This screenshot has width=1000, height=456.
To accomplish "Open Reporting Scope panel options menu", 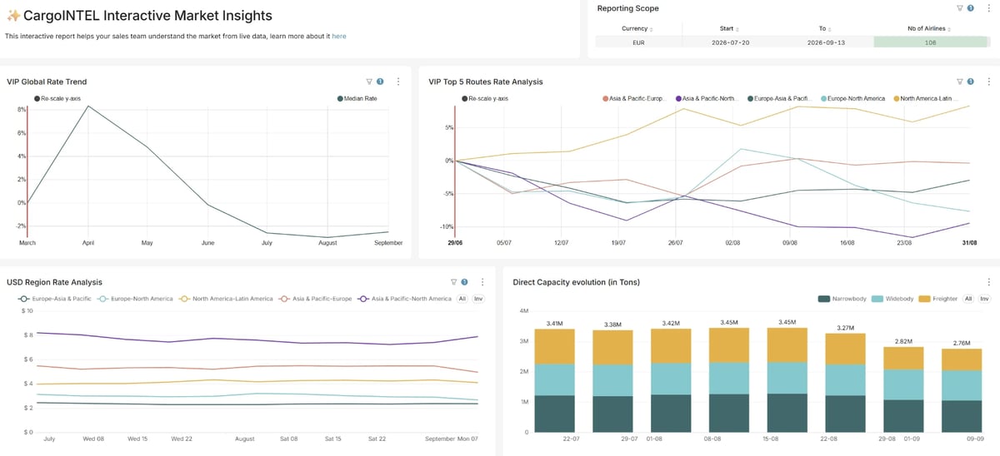I will click(988, 8).
